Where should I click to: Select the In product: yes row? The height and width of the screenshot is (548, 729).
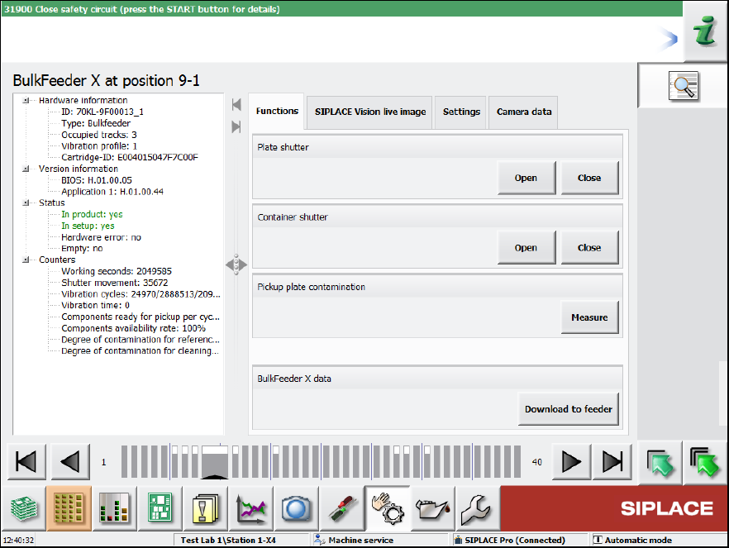point(92,214)
